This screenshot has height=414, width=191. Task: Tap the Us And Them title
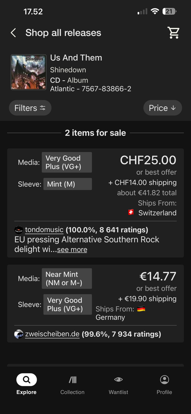coord(76,58)
